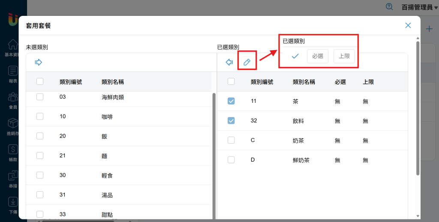The image size is (439, 222).
Task: Click the help icon in top bar
Action: [x=389, y=6]
